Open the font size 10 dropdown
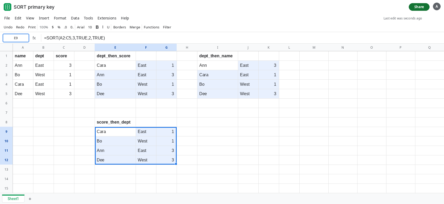The image size is (444, 204). tap(90, 27)
